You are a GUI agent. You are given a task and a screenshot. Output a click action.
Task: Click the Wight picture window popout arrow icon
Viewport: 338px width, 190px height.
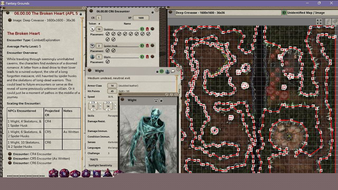(167, 94)
